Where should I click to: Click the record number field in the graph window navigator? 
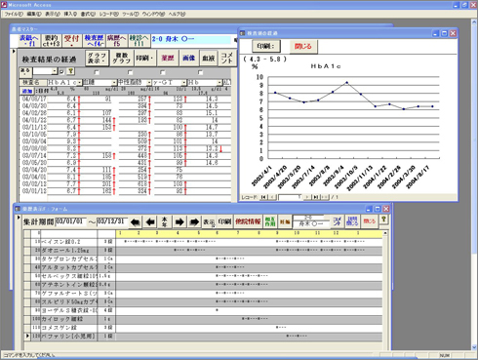pyautogui.click(x=290, y=197)
